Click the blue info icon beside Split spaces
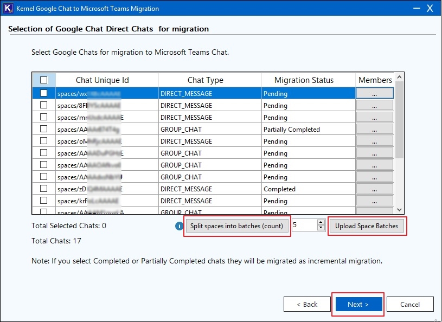This screenshot has height=322, width=442. [x=179, y=226]
